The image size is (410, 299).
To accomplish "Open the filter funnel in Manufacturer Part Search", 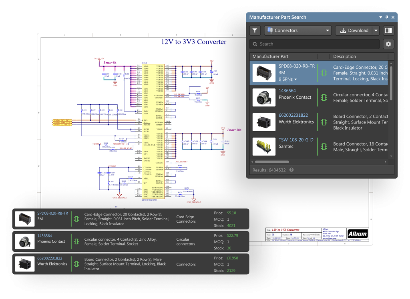I will tap(255, 30).
